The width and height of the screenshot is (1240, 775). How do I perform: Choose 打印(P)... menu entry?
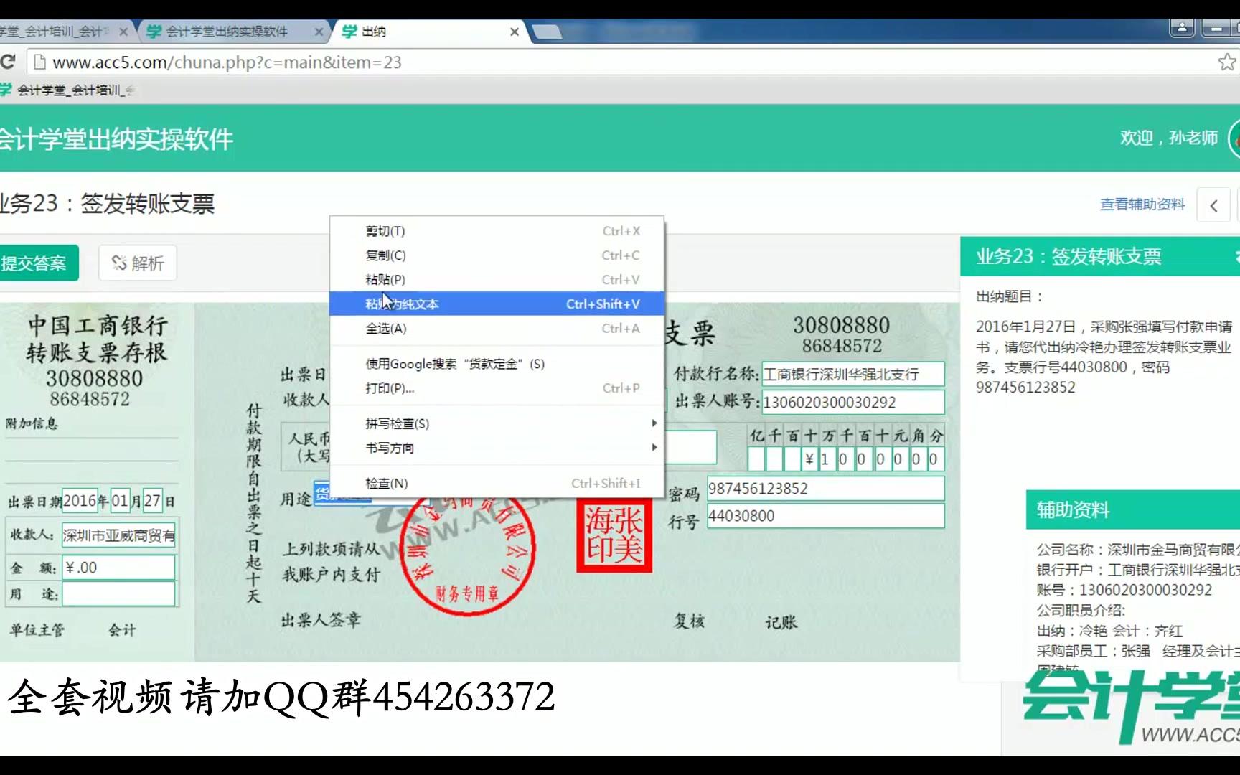point(497,388)
